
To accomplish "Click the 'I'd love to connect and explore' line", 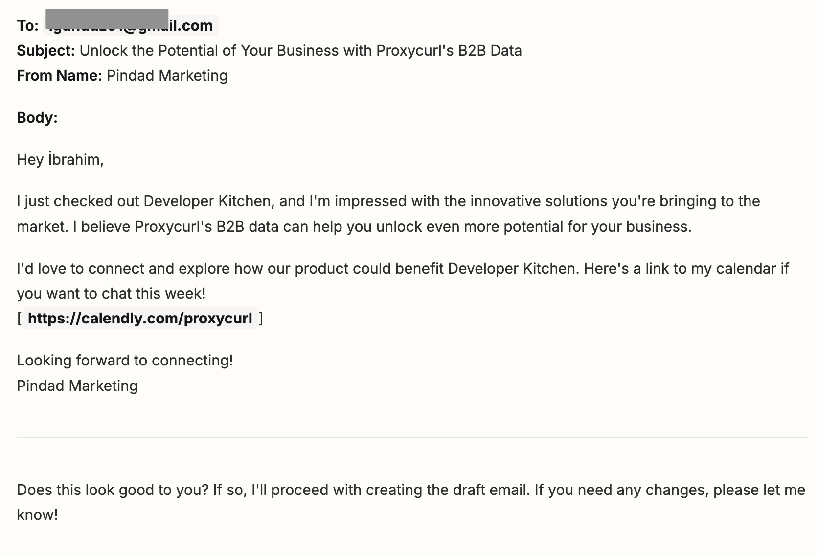I will tap(403, 269).
